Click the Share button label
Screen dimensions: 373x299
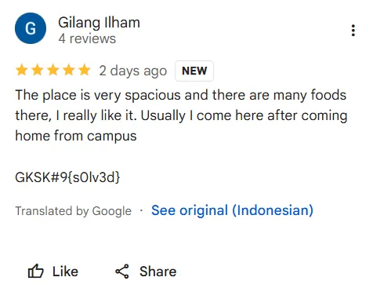[158, 272]
